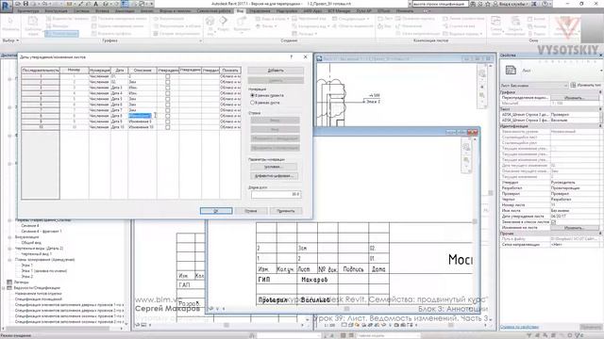The height and width of the screenshot is (339, 604).
Task: Click Изменить for Изменения на листе
Action: (575, 228)
